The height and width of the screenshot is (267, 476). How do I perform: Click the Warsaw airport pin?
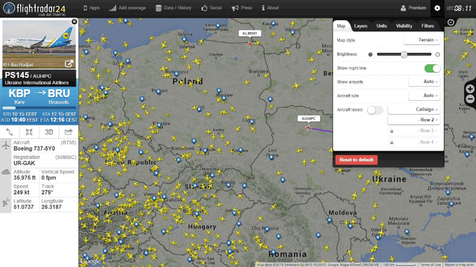224,98
